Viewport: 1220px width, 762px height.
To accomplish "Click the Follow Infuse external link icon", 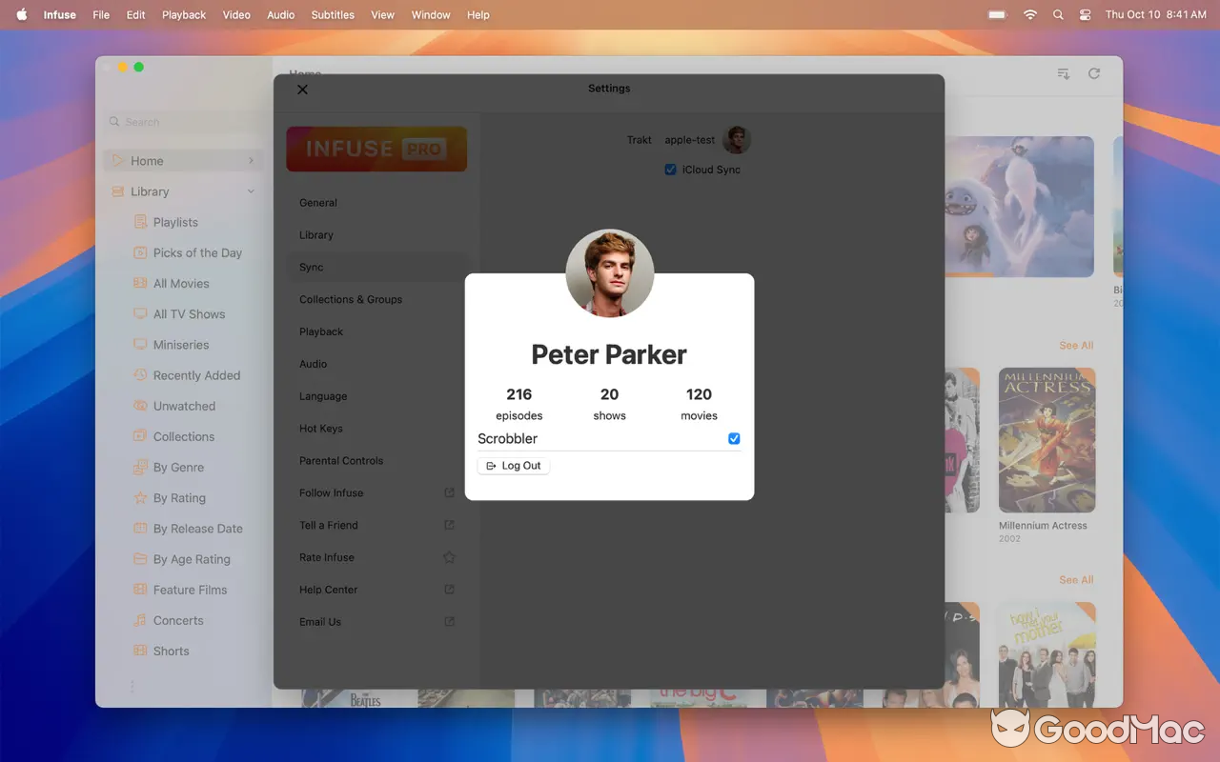I will point(449,492).
